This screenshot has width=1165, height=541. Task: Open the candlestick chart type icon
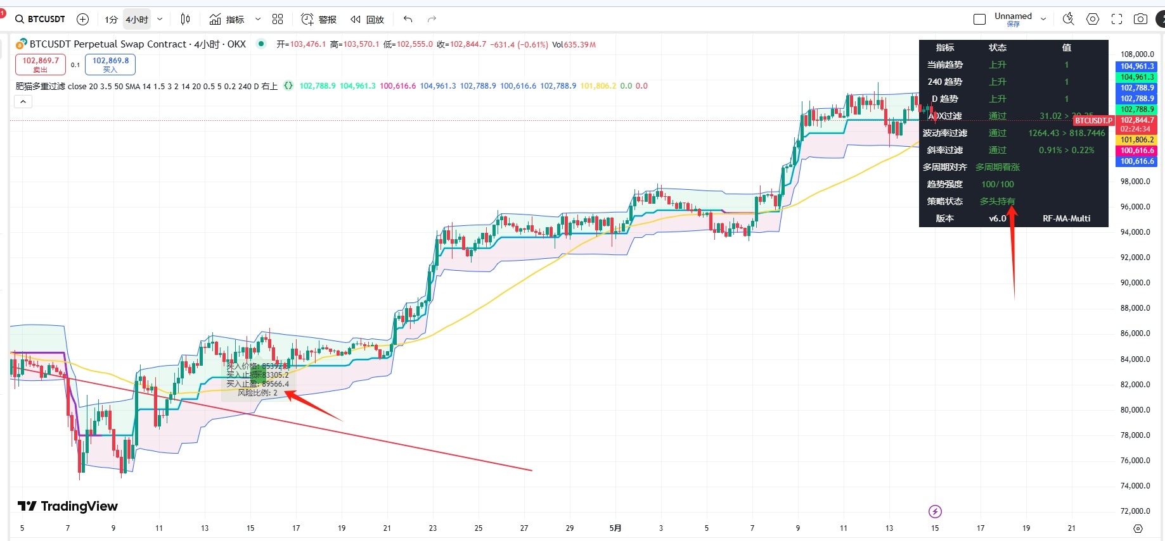[x=185, y=20]
